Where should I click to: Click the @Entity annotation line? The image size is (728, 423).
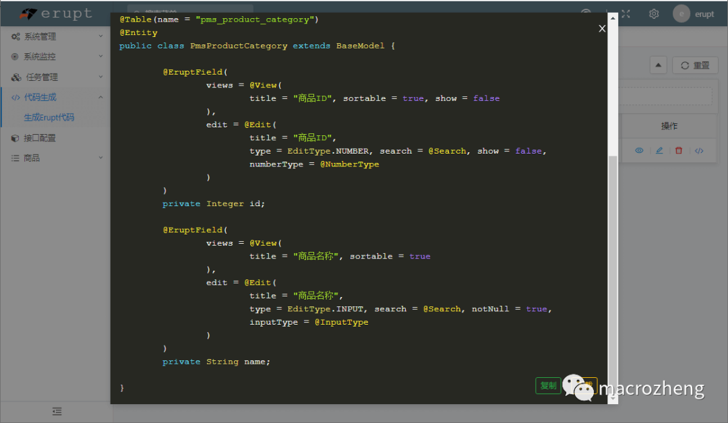click(138, 33)
